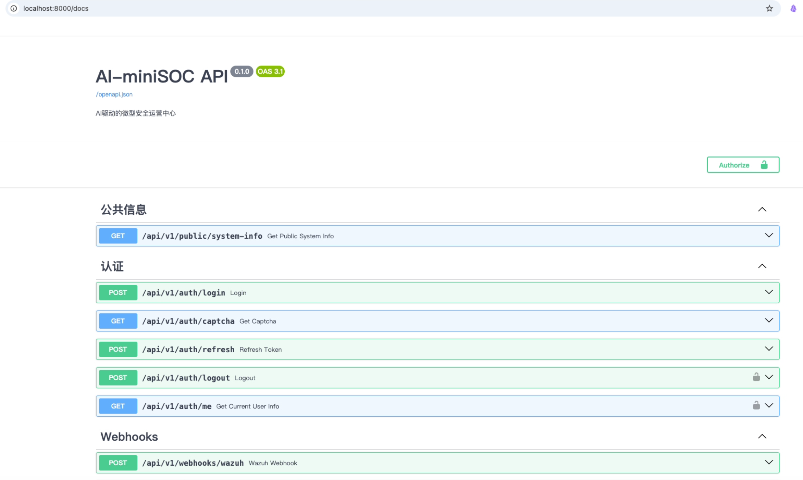Click the POST badge for auth/logout
Image resolution: width=803 pixels, height=480 pixels.
tap(118, 378)
